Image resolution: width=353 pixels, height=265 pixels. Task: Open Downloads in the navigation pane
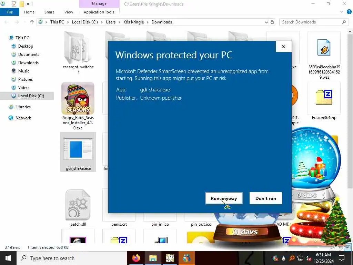(x=28, y=63)
